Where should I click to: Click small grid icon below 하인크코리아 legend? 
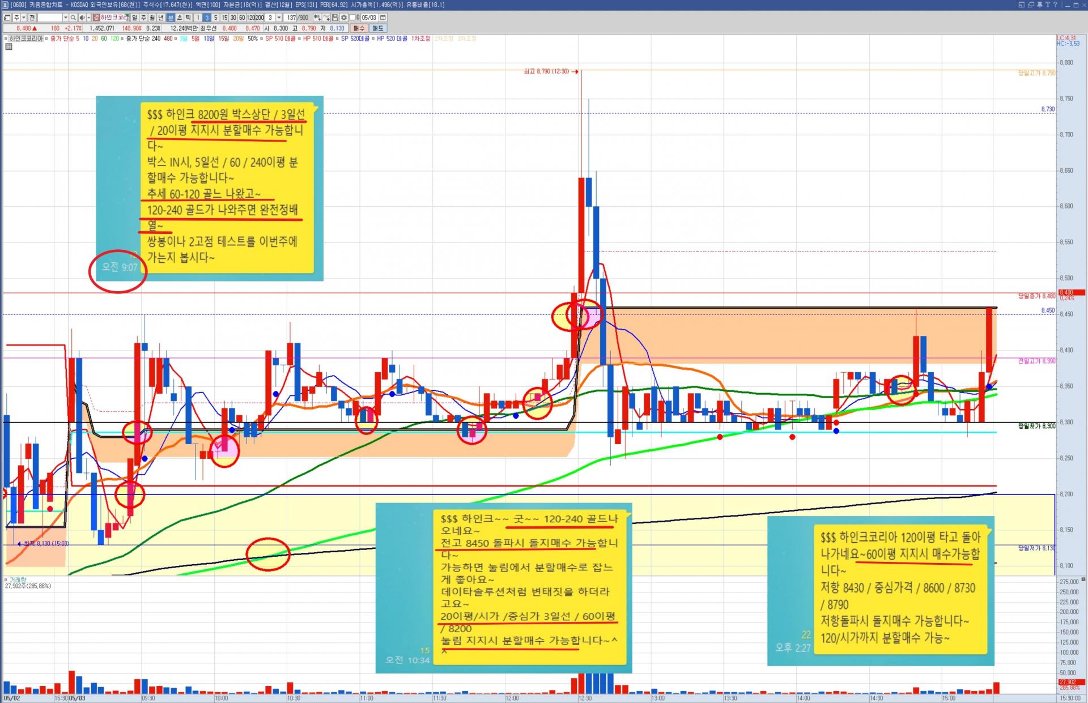tap(8, 46)
